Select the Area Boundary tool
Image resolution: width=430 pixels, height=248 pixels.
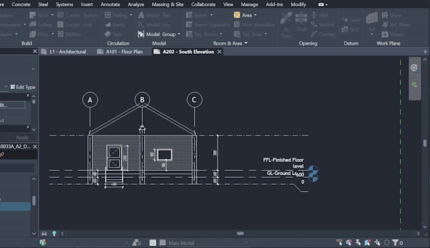coord(254,25)
